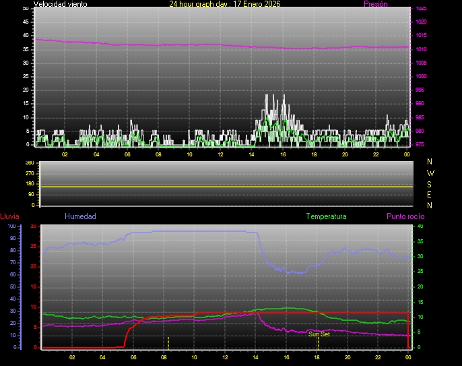Click the wind speed peak near hour 16
Viewport: 462px width, 366px height.
[x=284, y=96]
